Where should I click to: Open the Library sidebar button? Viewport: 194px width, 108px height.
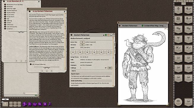click(188, 102)
